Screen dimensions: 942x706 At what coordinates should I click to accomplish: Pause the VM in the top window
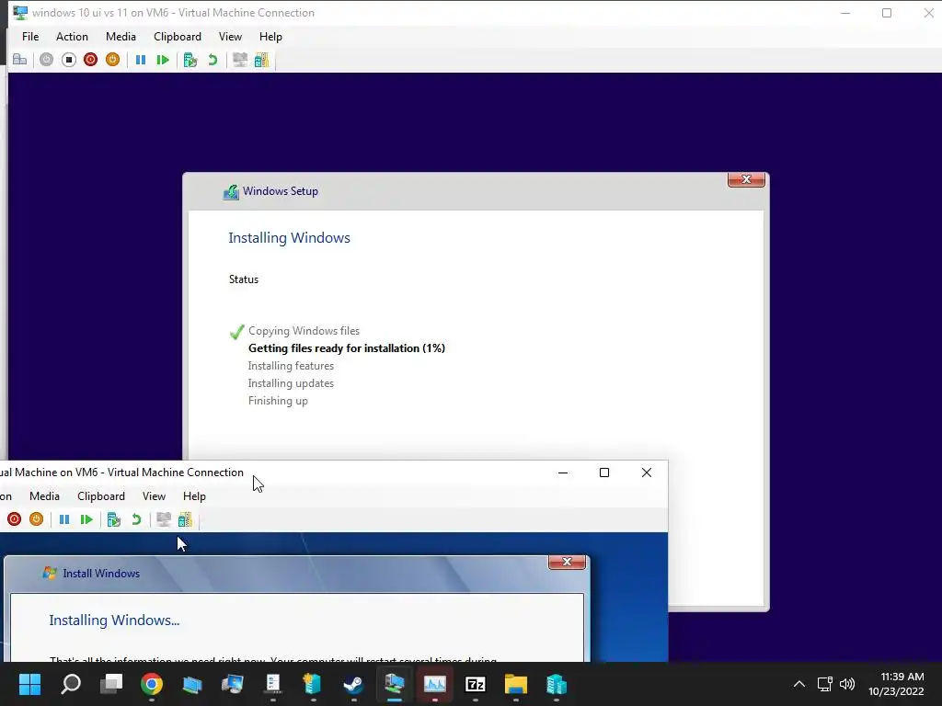(141, 60)
